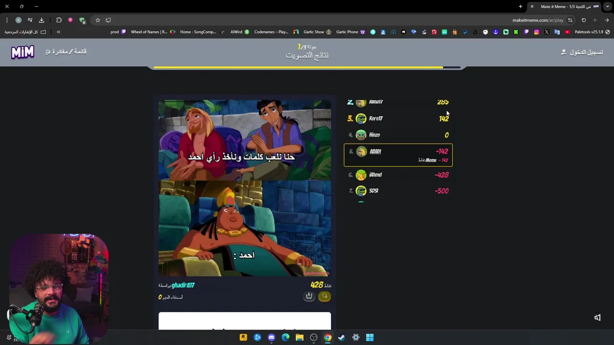
Task: Close the Make it Meme tab
Action: 532,7
